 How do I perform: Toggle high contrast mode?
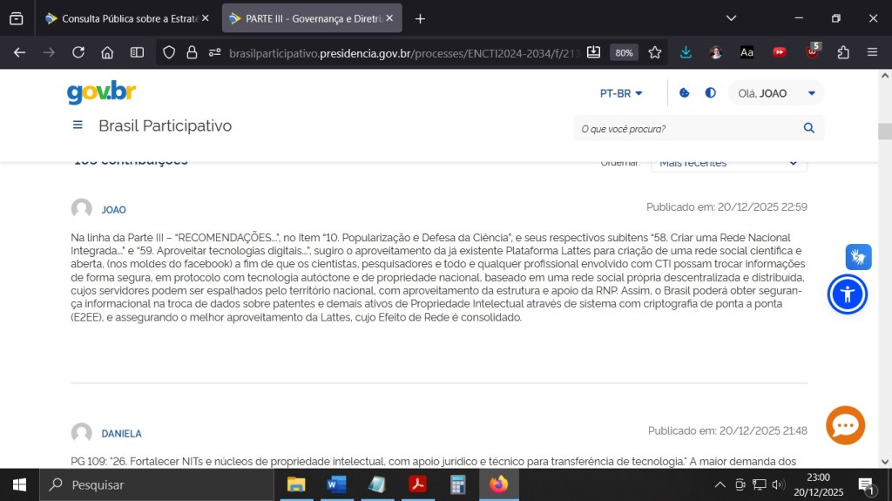point(711,93)
